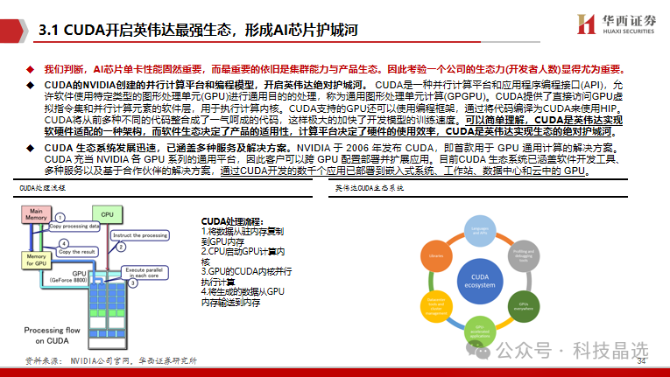Click the step 2 circle in the flow diagram
Image resolution: width=670 pixels, height=377 pixels.
(121, 247)
